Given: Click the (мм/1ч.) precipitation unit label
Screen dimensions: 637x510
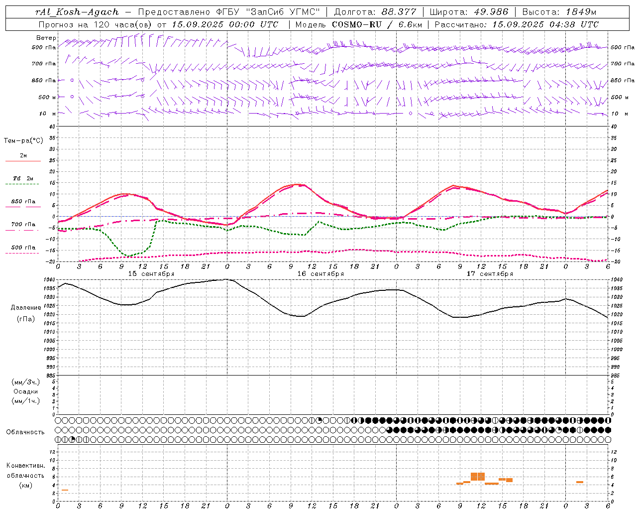Looking at the screenshot, I should 26,401.
